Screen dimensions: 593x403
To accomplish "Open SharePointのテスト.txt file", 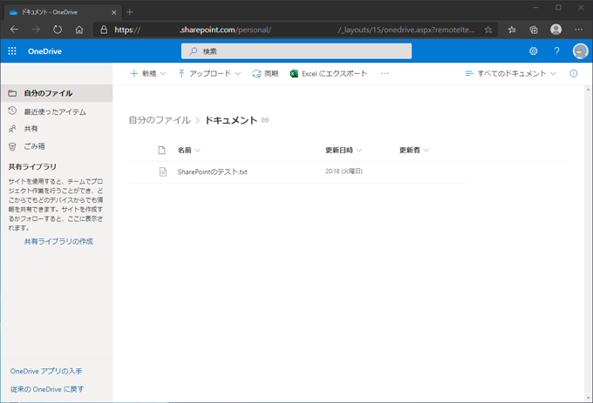I will point(212,172).
